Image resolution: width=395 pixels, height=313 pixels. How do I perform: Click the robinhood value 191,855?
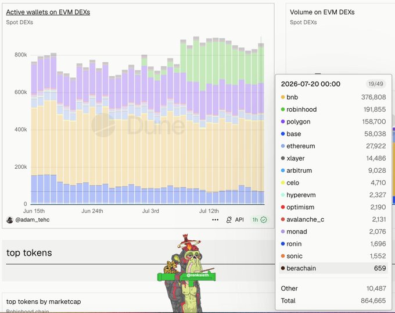[374, 109]
